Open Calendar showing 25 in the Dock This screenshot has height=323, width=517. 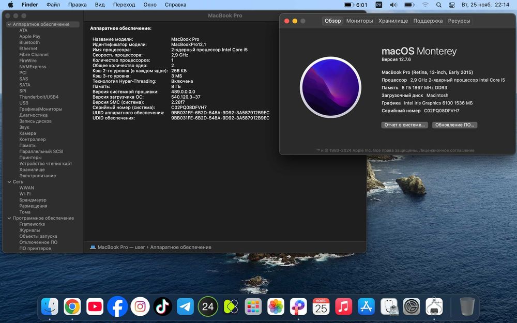pos(321,306)
